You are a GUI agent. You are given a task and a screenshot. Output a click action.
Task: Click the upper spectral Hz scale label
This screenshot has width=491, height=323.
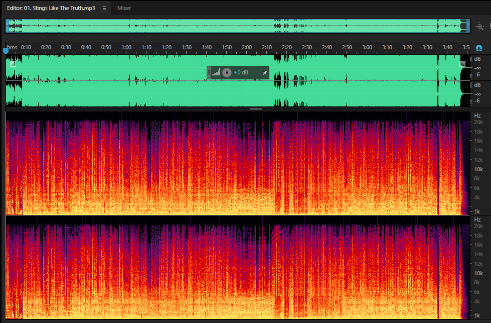477,116
